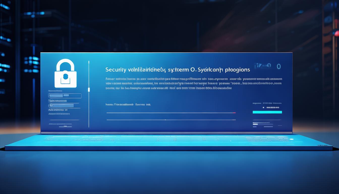Click the small label above the horizontal lines
This screenshot has width=339, height=194.
128,104
